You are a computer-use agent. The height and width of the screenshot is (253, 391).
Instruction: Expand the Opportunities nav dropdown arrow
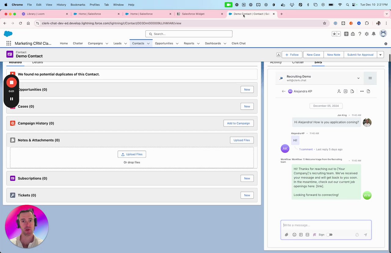coord(177,44)
